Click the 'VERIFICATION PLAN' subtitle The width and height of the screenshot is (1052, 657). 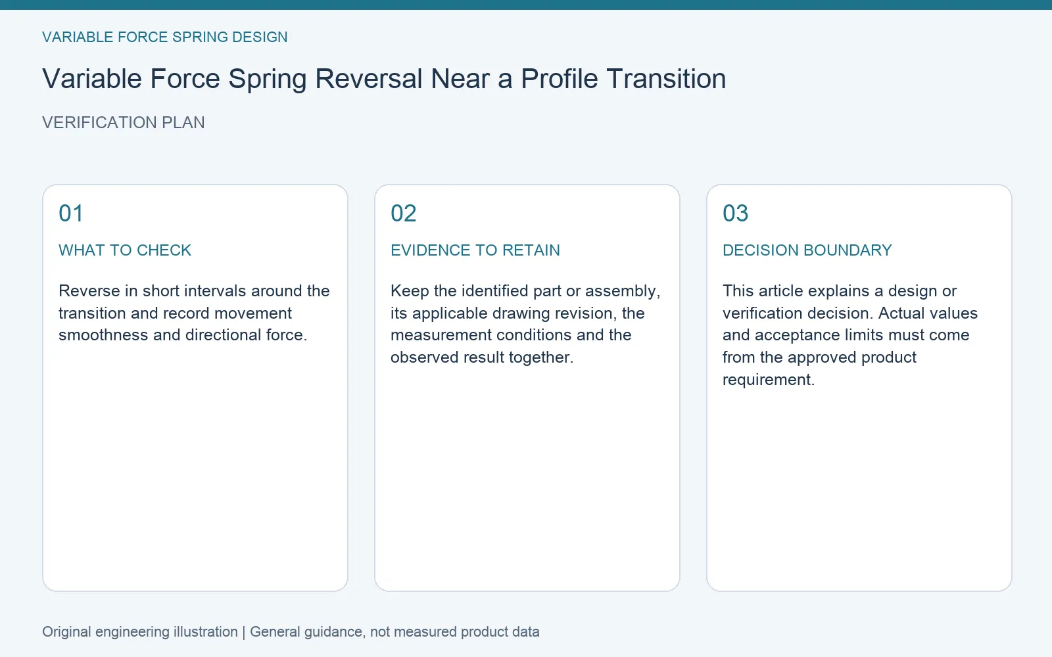124,123
